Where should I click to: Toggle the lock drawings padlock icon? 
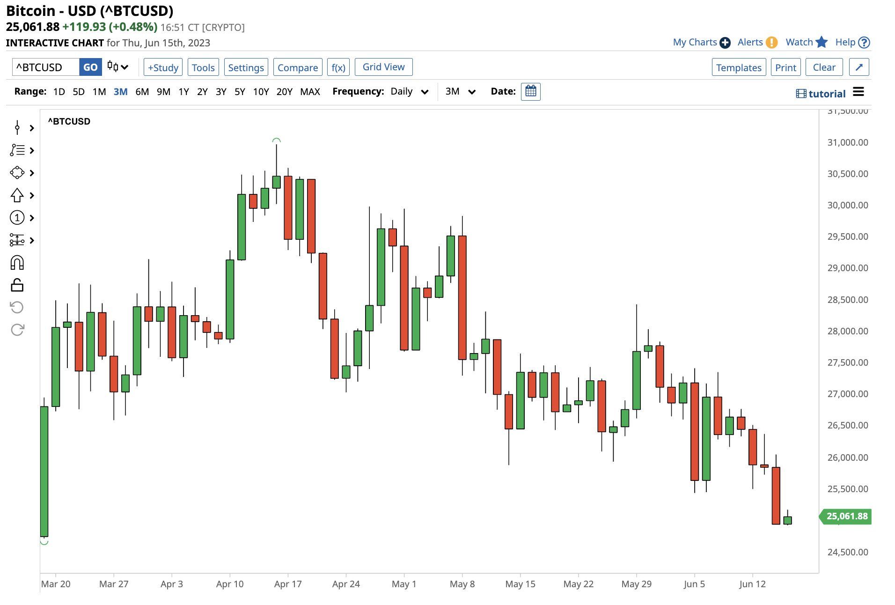(17, 285)
